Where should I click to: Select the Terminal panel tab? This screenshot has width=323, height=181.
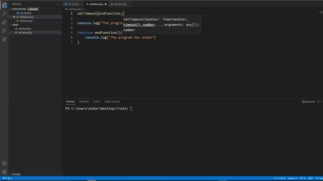pyautogui.click(x=70, y=102)
